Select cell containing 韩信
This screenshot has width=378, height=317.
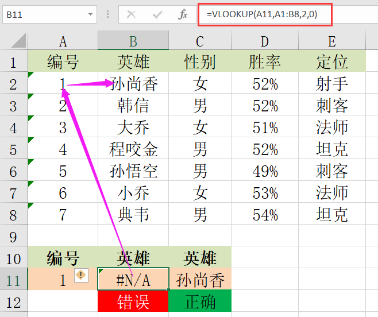(133, 105)
